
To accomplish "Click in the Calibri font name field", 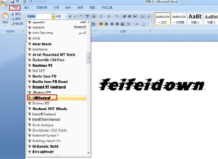I will [39, 17].
